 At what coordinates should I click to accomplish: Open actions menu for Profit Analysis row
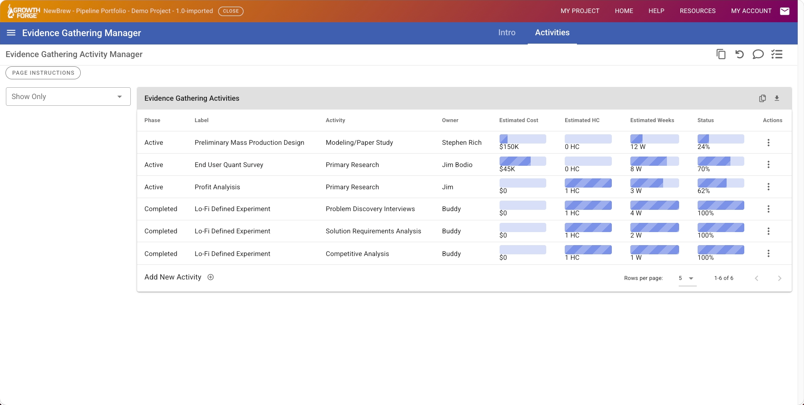pos(768,187)
